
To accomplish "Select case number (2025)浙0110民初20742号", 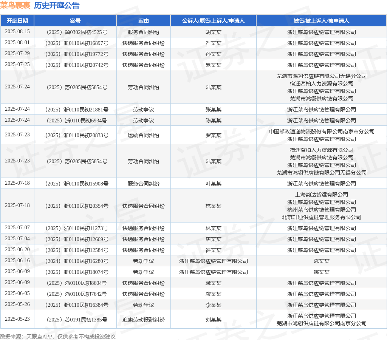I will point(77,65).
